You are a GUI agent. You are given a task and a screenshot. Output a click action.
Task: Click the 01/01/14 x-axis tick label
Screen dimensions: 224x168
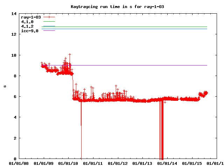click(168, 163)
